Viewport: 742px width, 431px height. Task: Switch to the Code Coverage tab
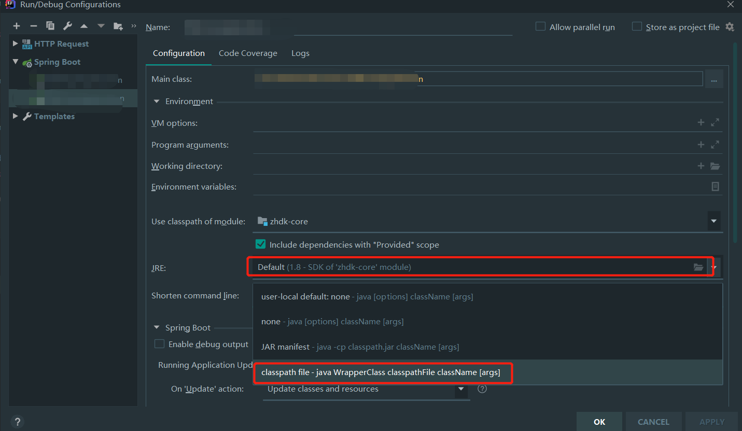(248, 53)
